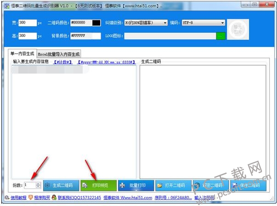Click the green LOGO browse button

221,36
